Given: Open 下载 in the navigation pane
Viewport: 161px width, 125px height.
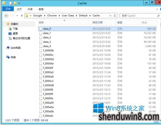Looking at the screenshot, I should pos(15,29).
